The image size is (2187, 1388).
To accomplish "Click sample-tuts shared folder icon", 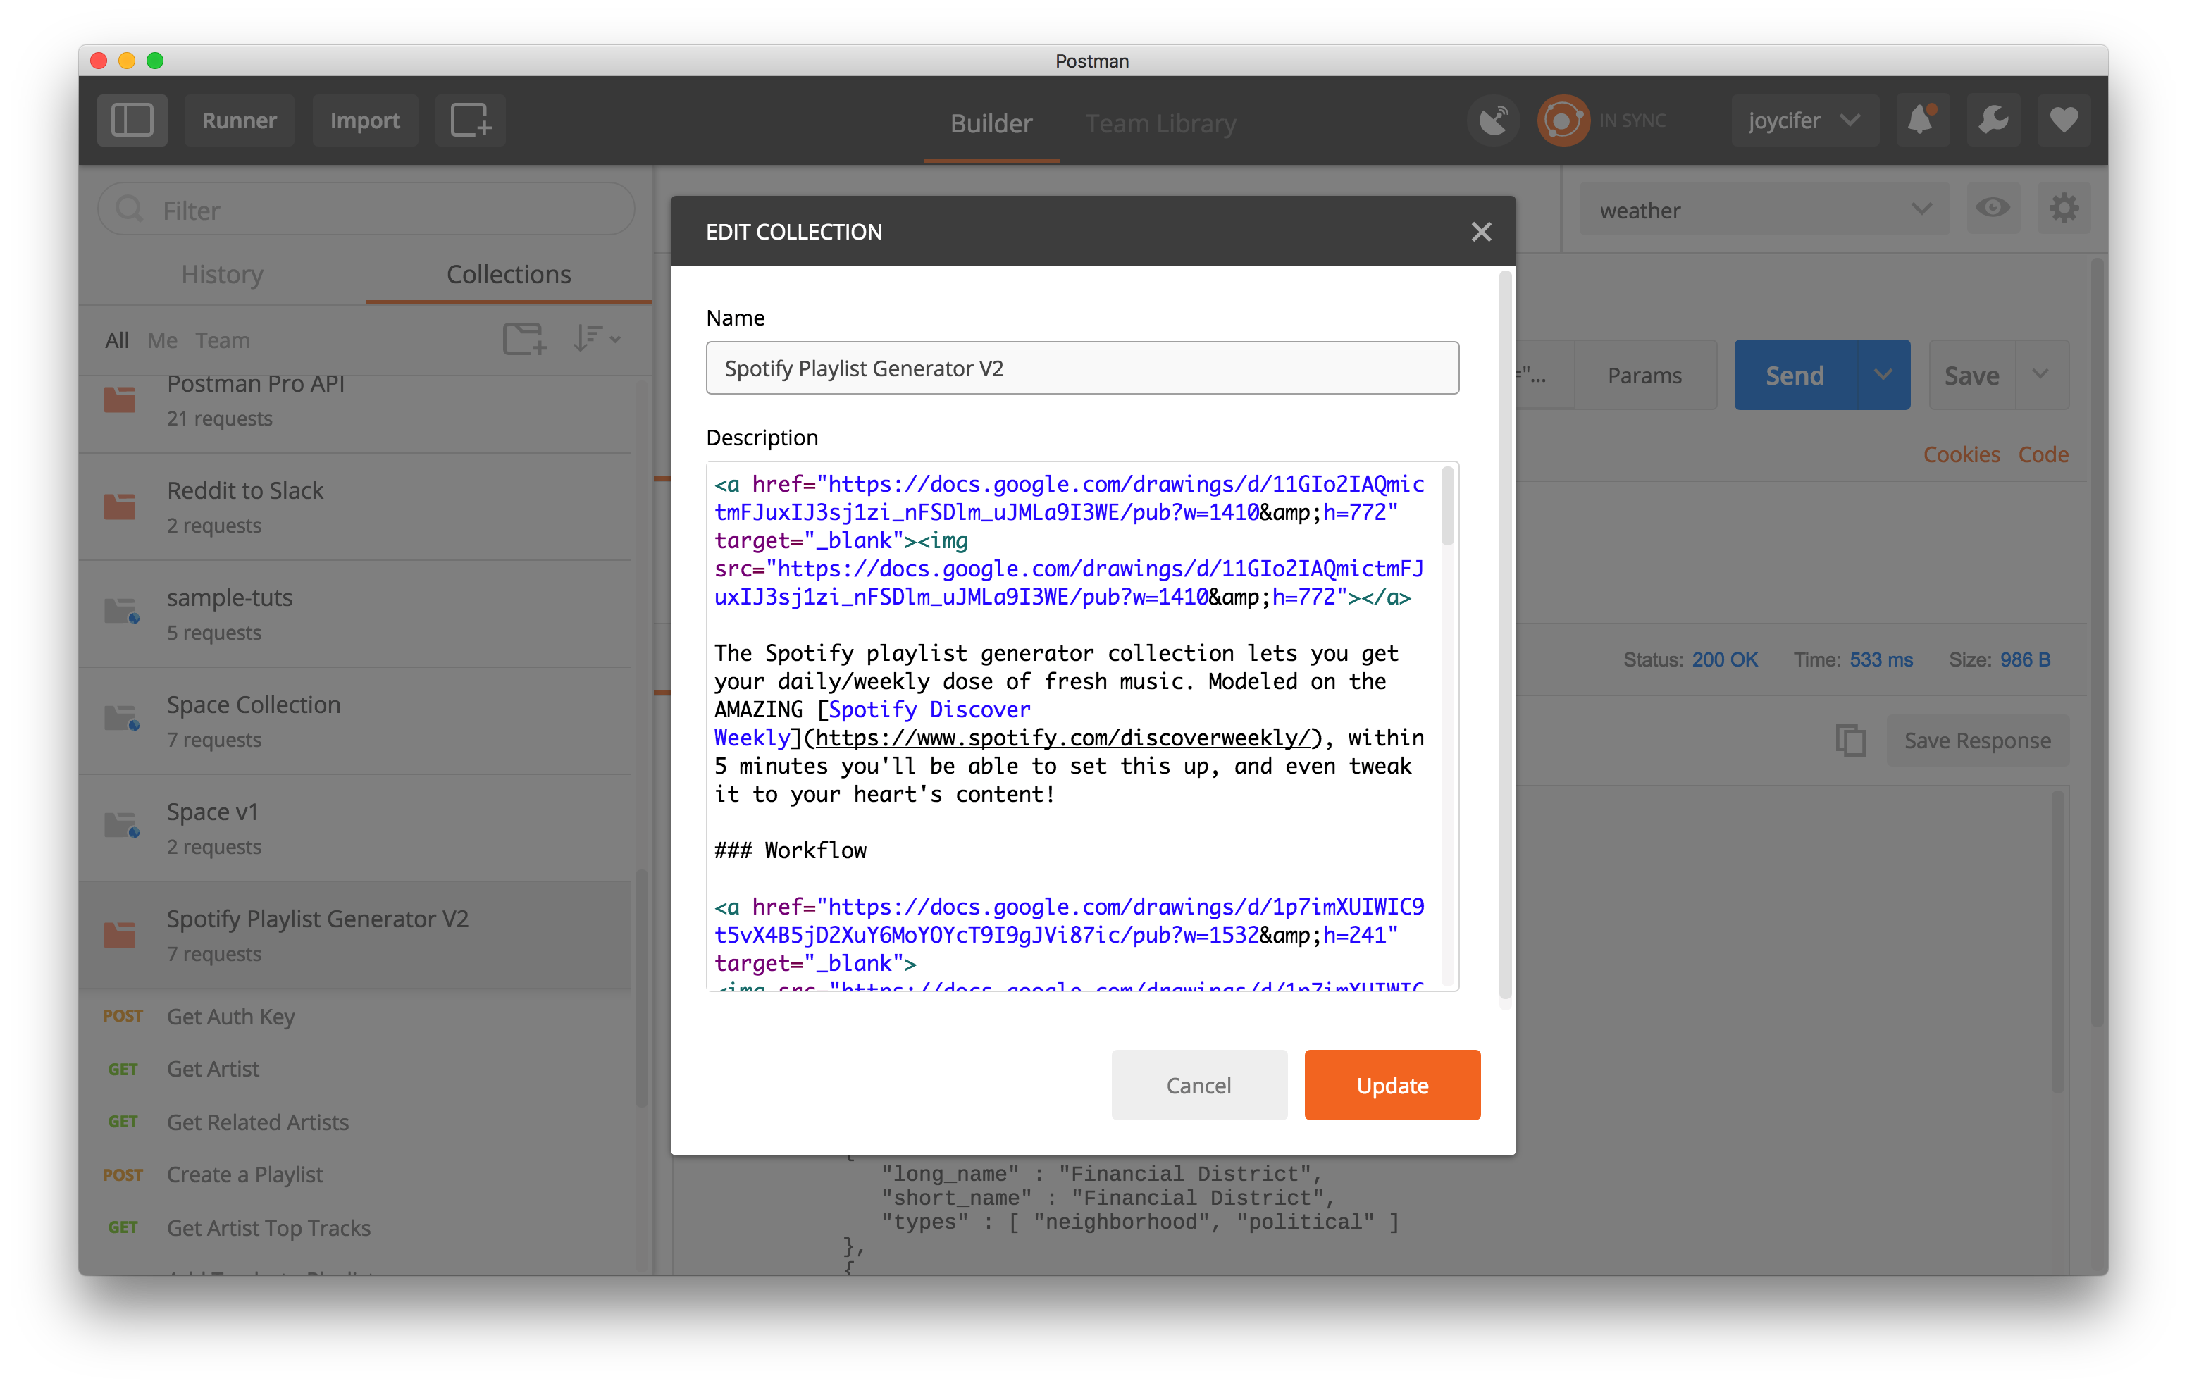I will [x=122, y=612].
